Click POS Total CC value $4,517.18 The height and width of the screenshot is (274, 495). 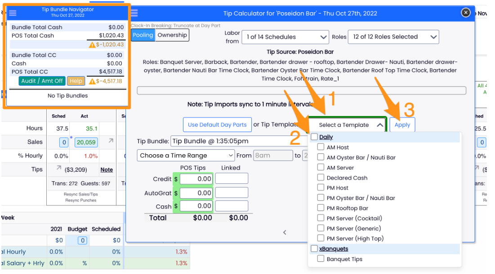pyautogui.click(x=110, y=72)
